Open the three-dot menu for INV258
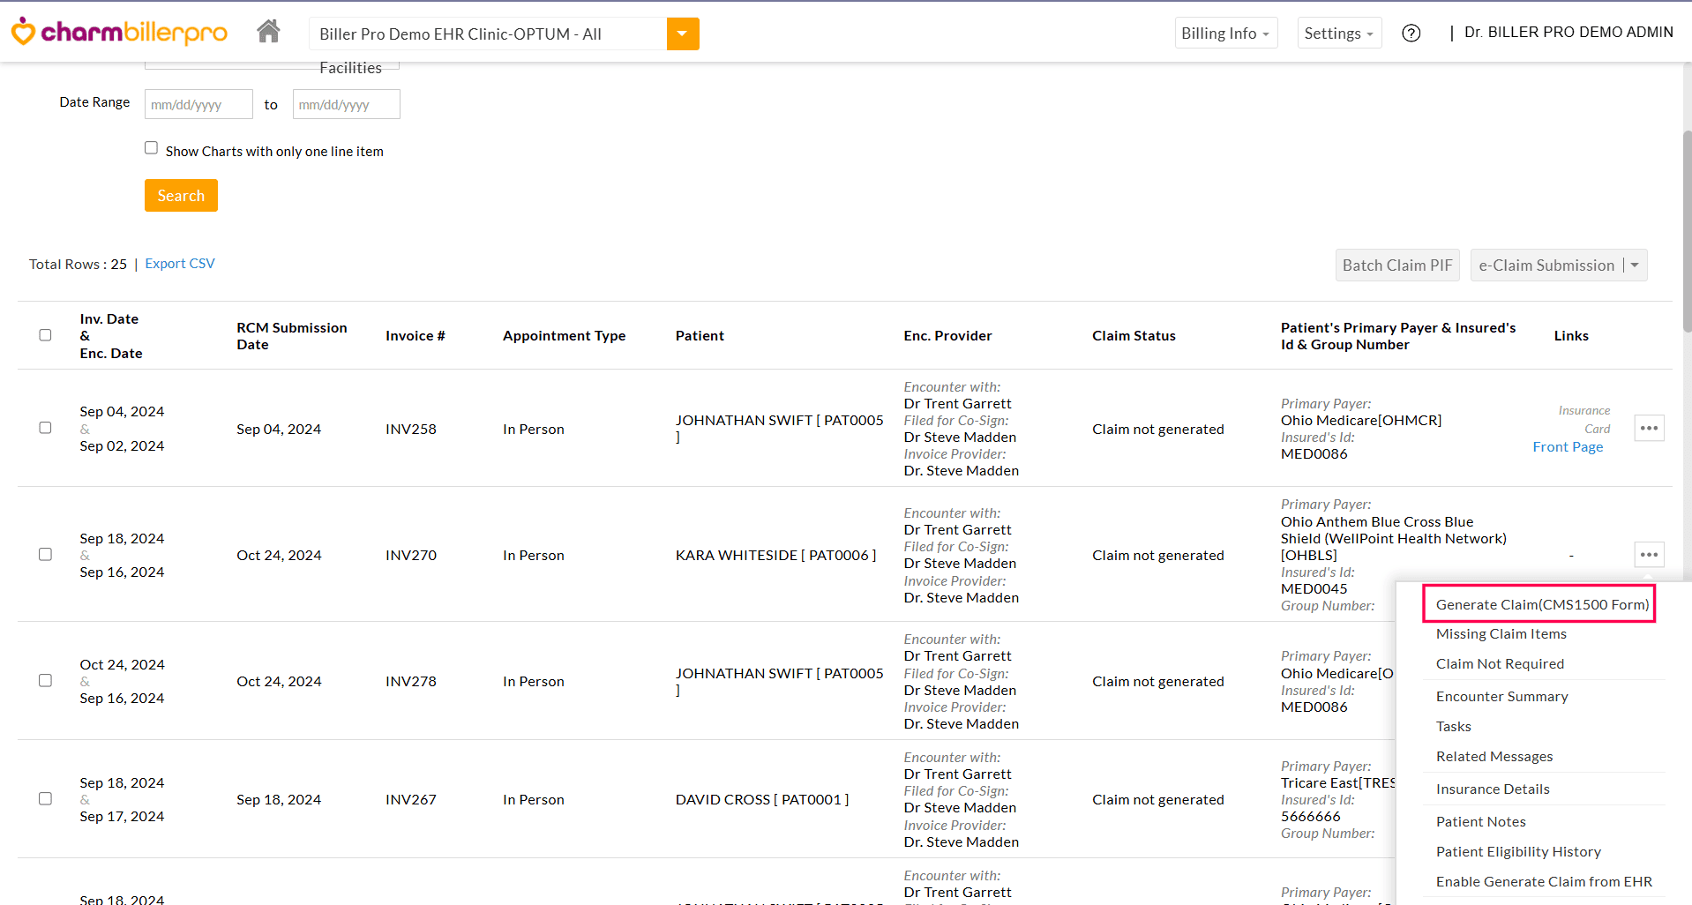The height and width of the screenshot is (905, 1692). pos(1649,428)
